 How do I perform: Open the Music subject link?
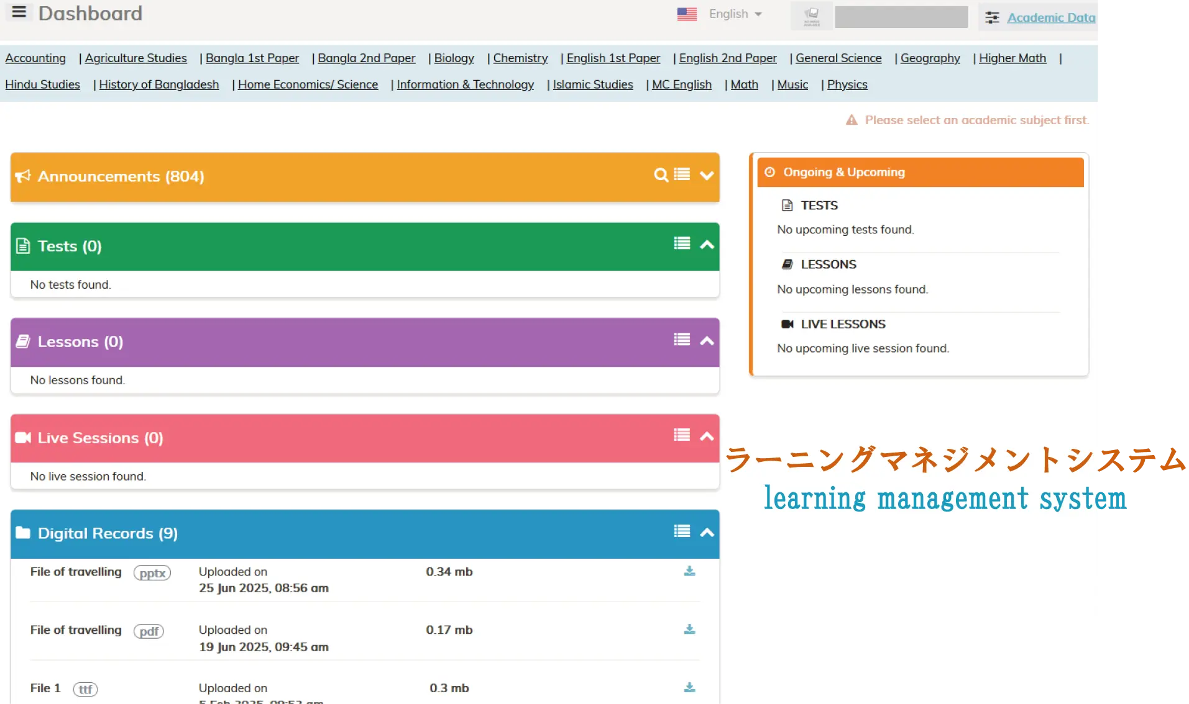(792, 84)
